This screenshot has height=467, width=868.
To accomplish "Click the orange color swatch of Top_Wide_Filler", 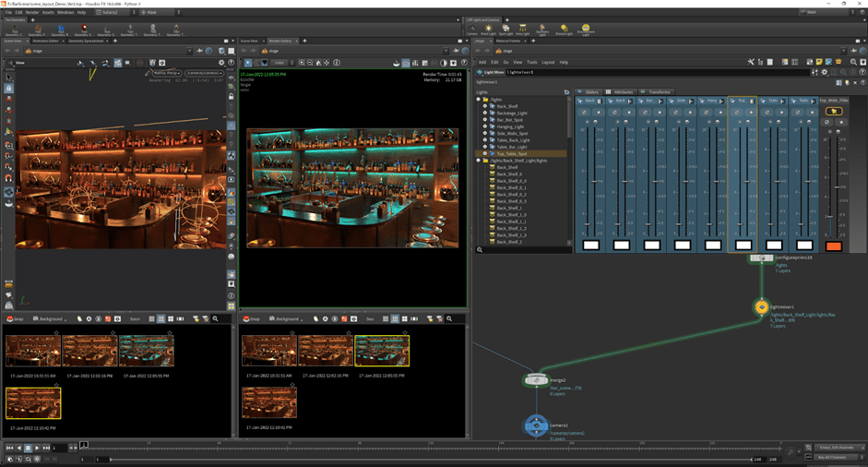I will coord(833,245).
